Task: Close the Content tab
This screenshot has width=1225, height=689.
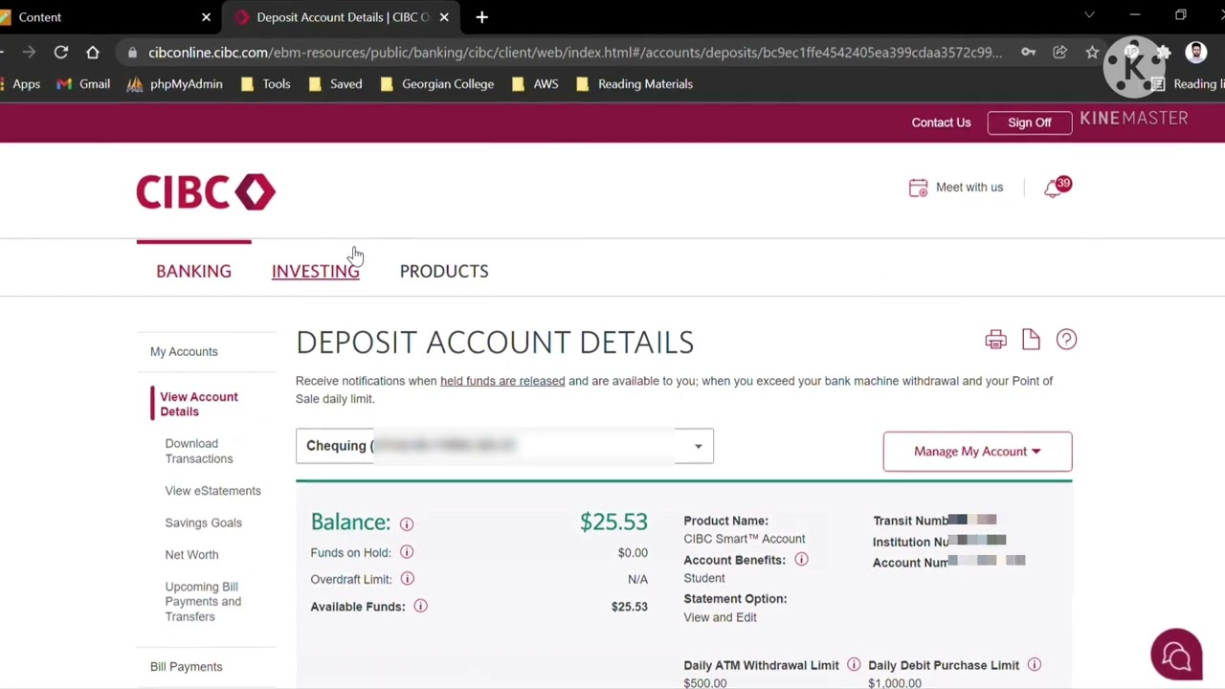Action: pyautogui.click(x=206, y=17)
